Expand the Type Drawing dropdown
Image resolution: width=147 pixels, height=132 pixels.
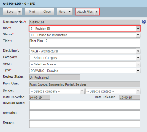138,71
